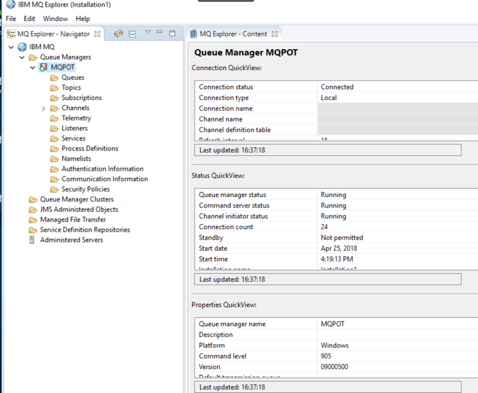
Task: Click the Namelists folder icon
Action: tap(54, 159)
